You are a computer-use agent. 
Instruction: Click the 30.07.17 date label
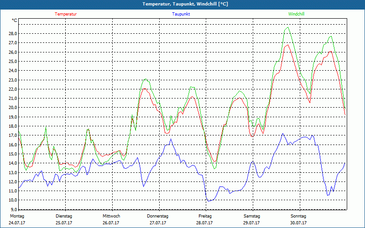(x=298, y=223)
